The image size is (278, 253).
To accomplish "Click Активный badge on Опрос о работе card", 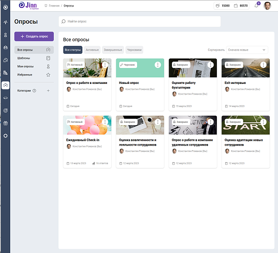I will point(75,65).
